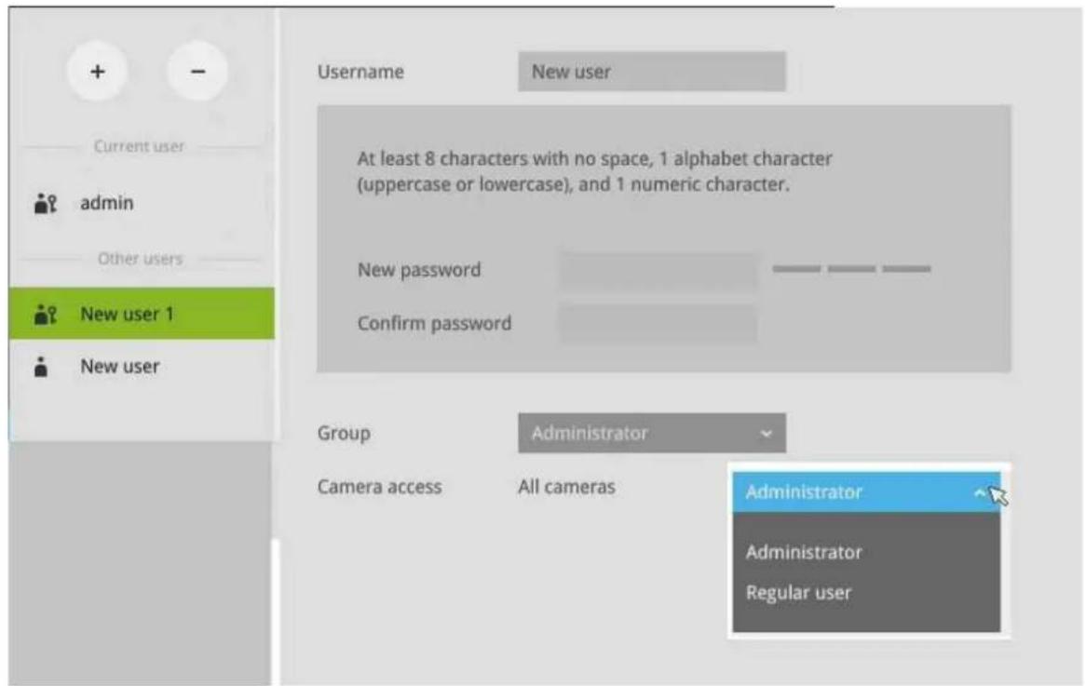Click the plus button to add user
The height and width of the screenshot is (686, 1085).
[x=97, y=72]
